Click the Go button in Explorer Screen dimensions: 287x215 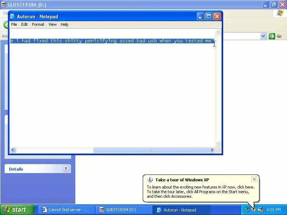tap(275, 36)
